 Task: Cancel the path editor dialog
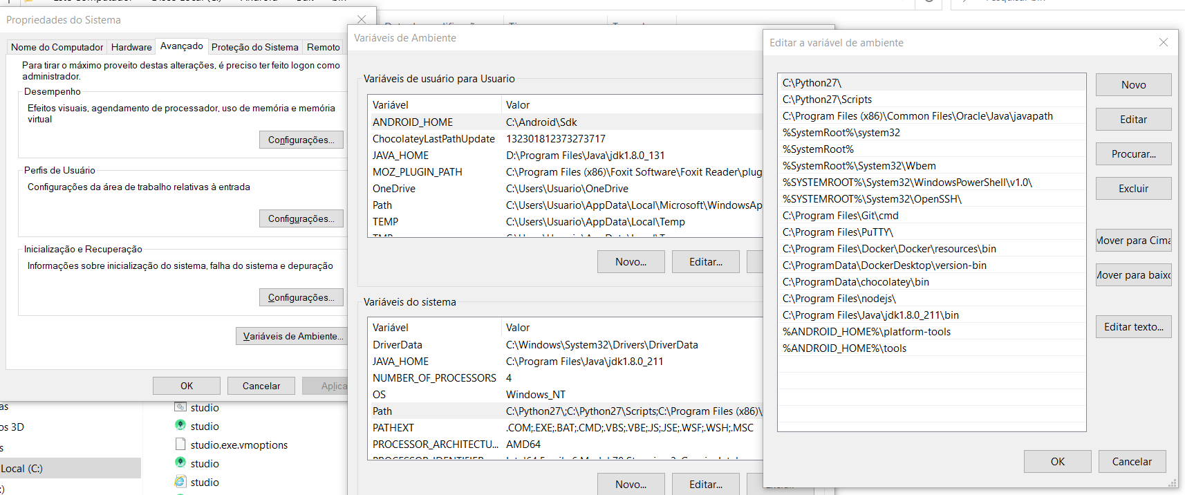[x=1132, y=462]
